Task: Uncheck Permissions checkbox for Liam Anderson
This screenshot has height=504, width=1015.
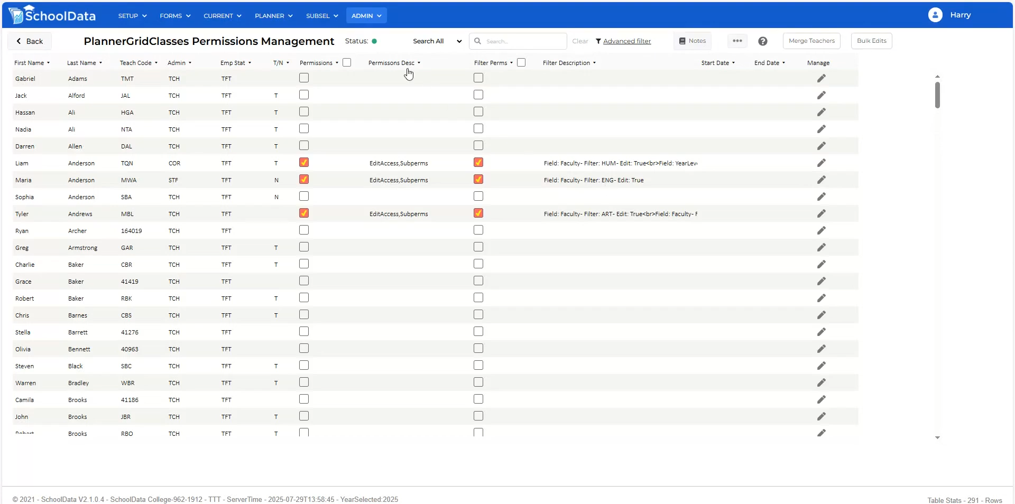Action: point(304,162)
